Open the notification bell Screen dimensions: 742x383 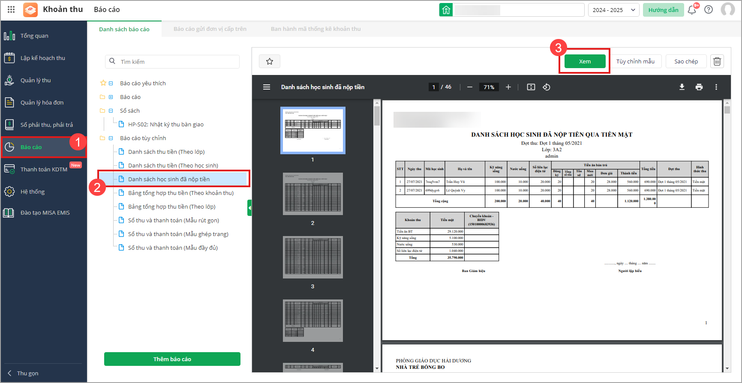pyautogui.click(x=691, y=10)
